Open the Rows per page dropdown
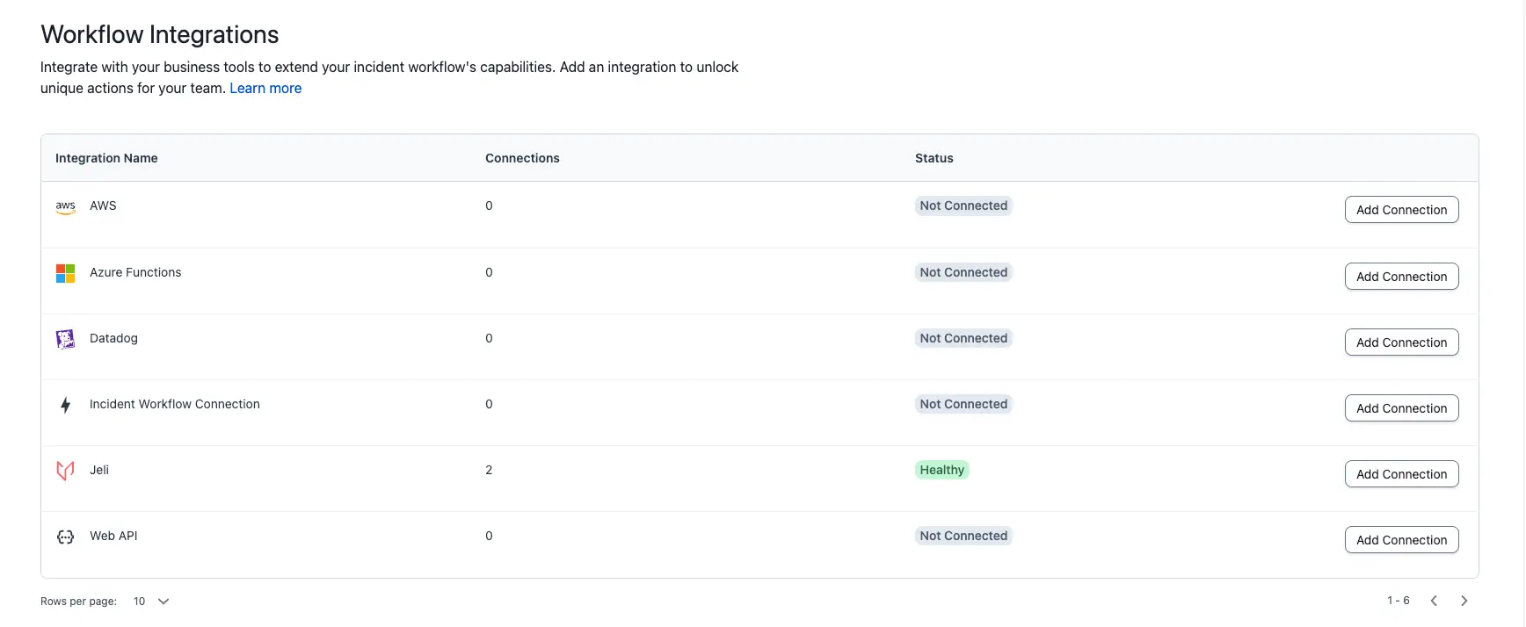This screenshot has width=1526, height=627. point(151,602)
